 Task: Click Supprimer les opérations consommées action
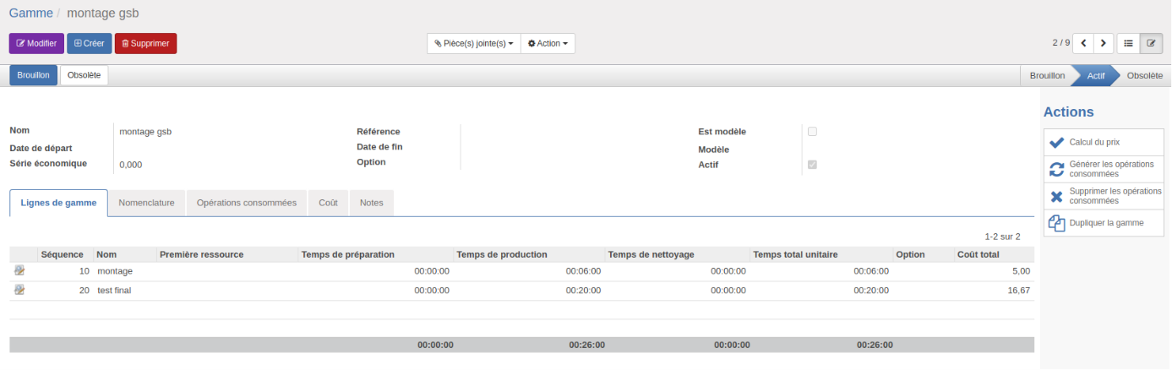click(1104, 197)
